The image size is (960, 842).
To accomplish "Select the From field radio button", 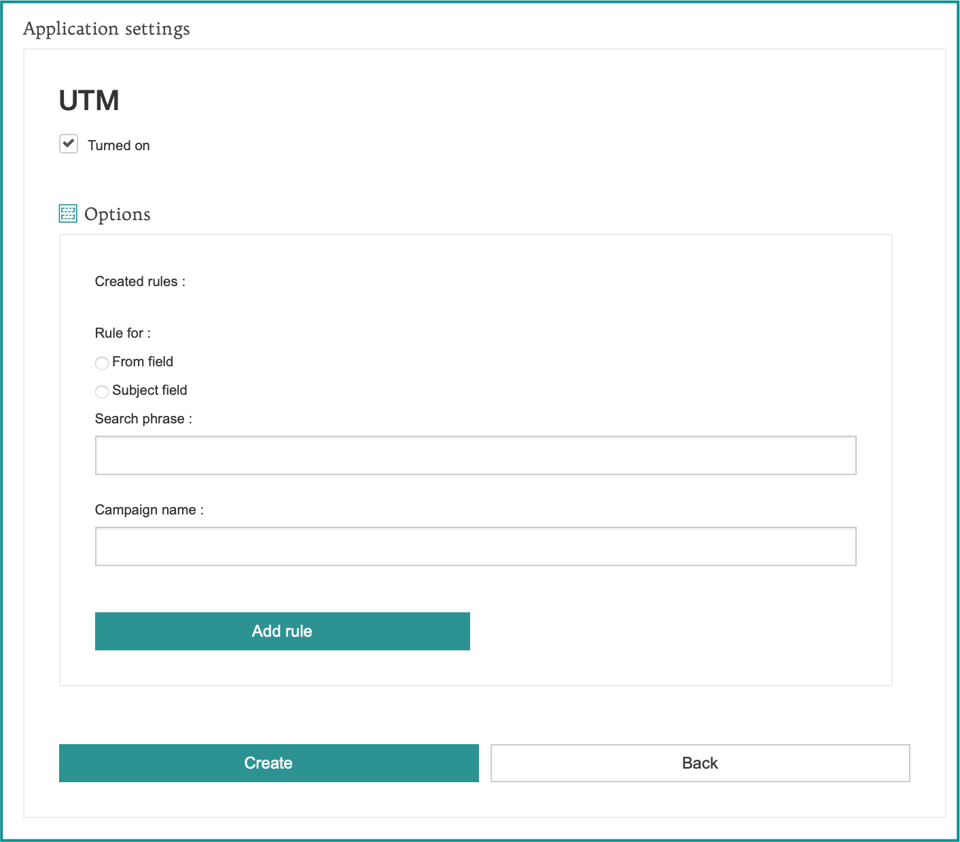I will point(102,363).
